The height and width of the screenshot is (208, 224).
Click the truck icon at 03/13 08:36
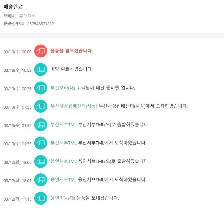(x=41, y=88)
